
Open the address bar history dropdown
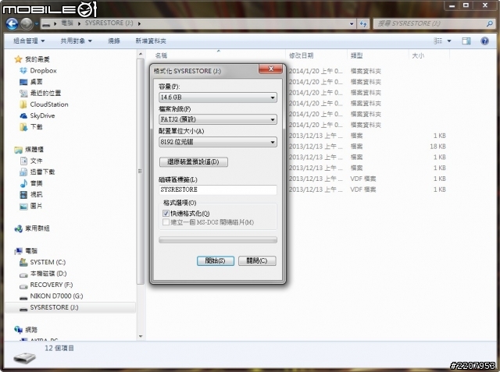coord(352,23)
